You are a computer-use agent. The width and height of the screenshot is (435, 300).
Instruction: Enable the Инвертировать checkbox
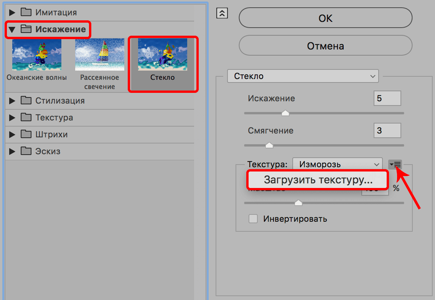pos(253,219)
